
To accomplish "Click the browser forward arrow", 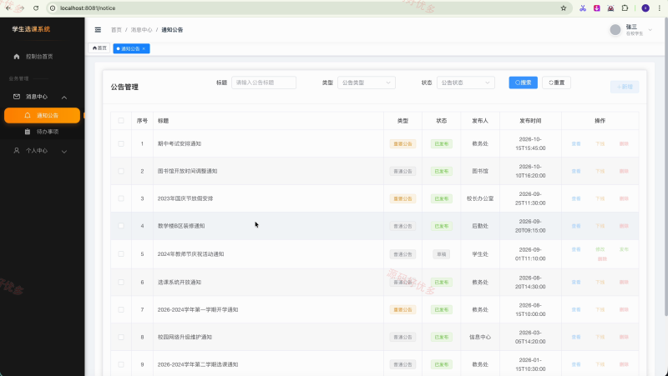I will click(x=21, y=8).
